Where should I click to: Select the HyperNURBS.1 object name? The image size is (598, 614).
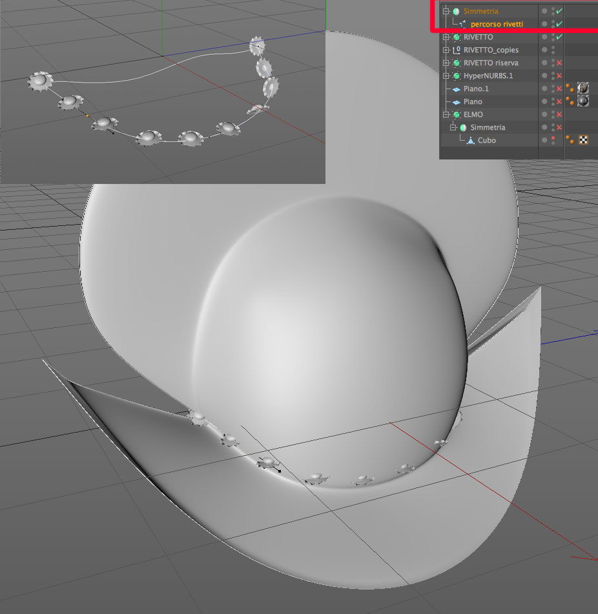pyautogui.click(x=488, y=76)
